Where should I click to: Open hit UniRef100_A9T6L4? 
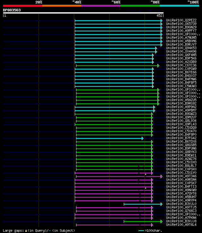coord(181,225)
